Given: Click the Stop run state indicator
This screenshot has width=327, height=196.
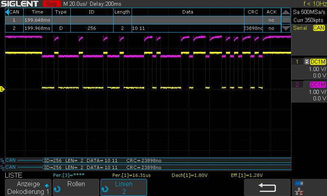Looking at the screenshot, I should (x=52, y=4).
